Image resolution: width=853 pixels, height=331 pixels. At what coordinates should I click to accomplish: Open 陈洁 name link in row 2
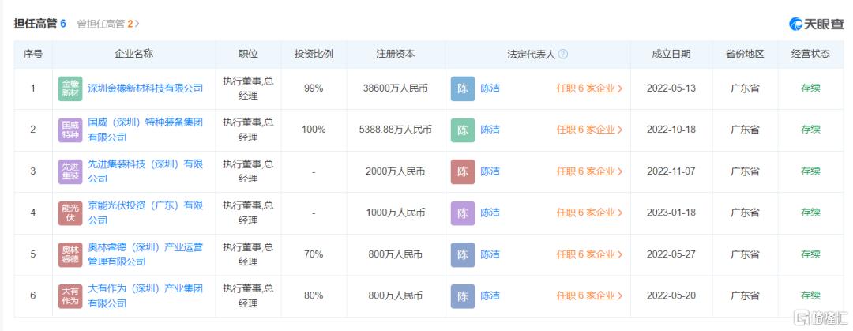pos(490,130)
